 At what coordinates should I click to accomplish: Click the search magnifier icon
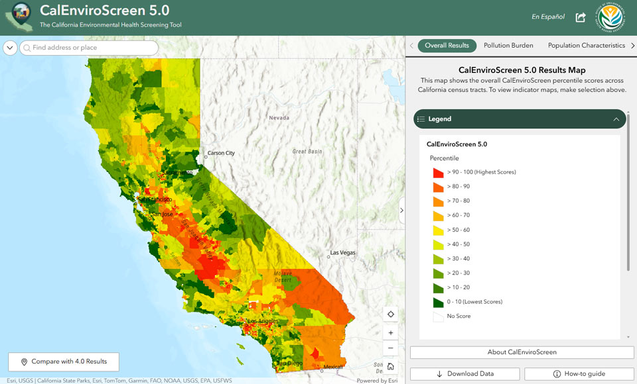click(27, 48)
